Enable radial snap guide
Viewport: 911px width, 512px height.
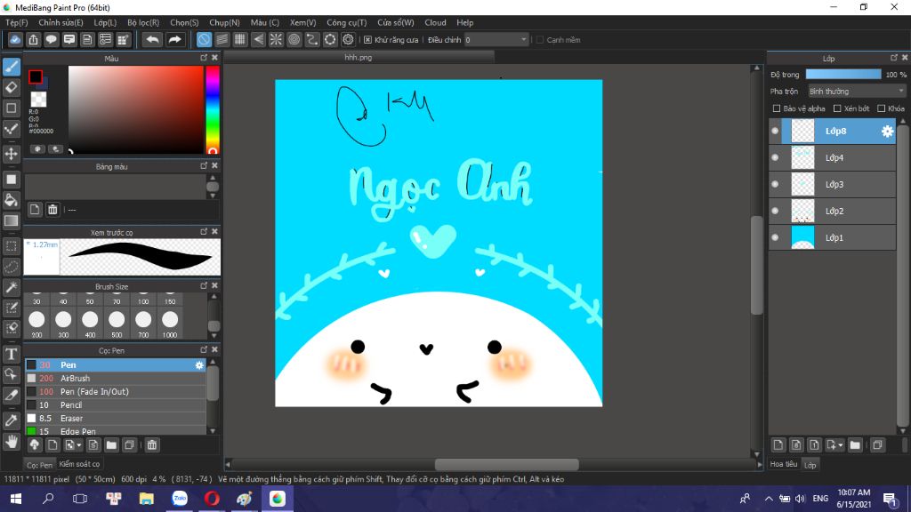(x=276, y=39)
